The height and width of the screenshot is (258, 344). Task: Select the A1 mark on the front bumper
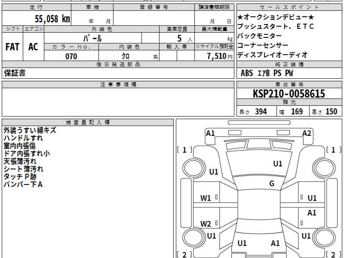tap(210, 133)
